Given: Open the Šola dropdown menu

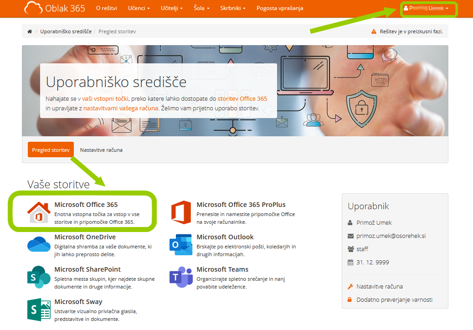Looking at the screenshot, I should pyautogui.click(x=201, y=8).
